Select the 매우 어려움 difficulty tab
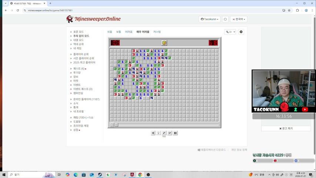The height and width of the screenshot is (178, 316). pyautogui.click(x=143, y=32)
